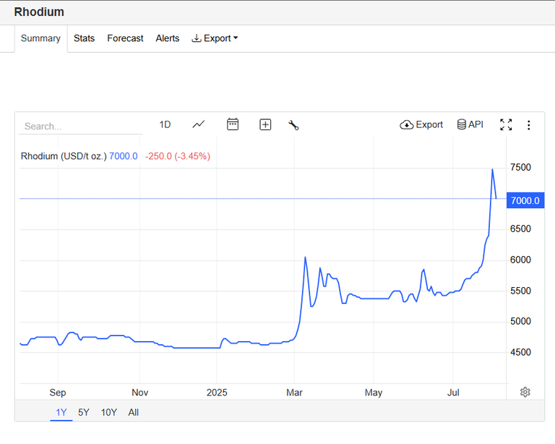Expand the Export dropdown in tab bar

pyautogui.click(x=215, y=38)
